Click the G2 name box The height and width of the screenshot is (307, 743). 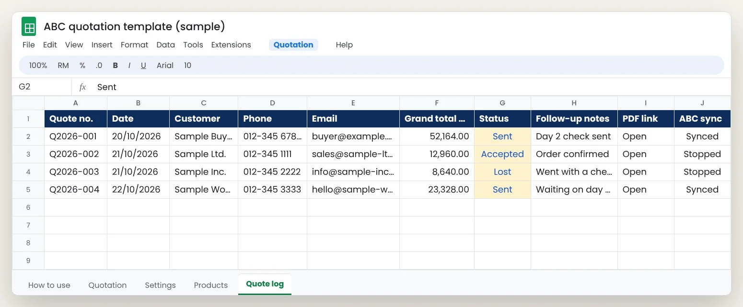42,87
